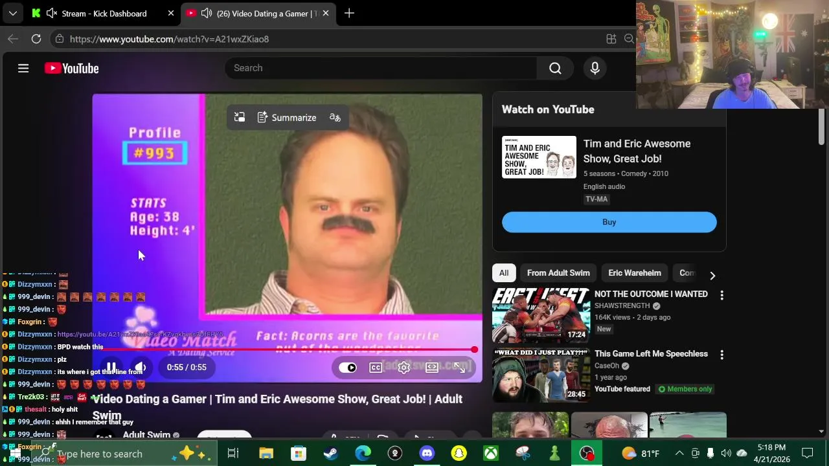Click the YouTube search magnifier button

tap(555, 68)
